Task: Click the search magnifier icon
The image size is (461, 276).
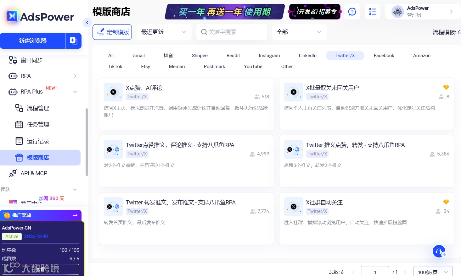Action: 204,32
